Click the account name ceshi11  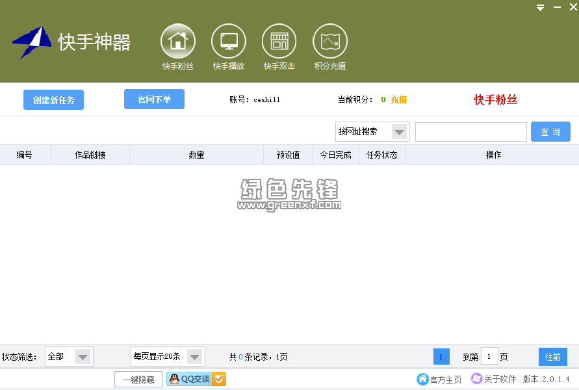pos(266,99)
